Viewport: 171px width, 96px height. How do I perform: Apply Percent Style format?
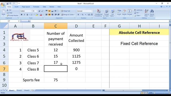tap(83, 15)
